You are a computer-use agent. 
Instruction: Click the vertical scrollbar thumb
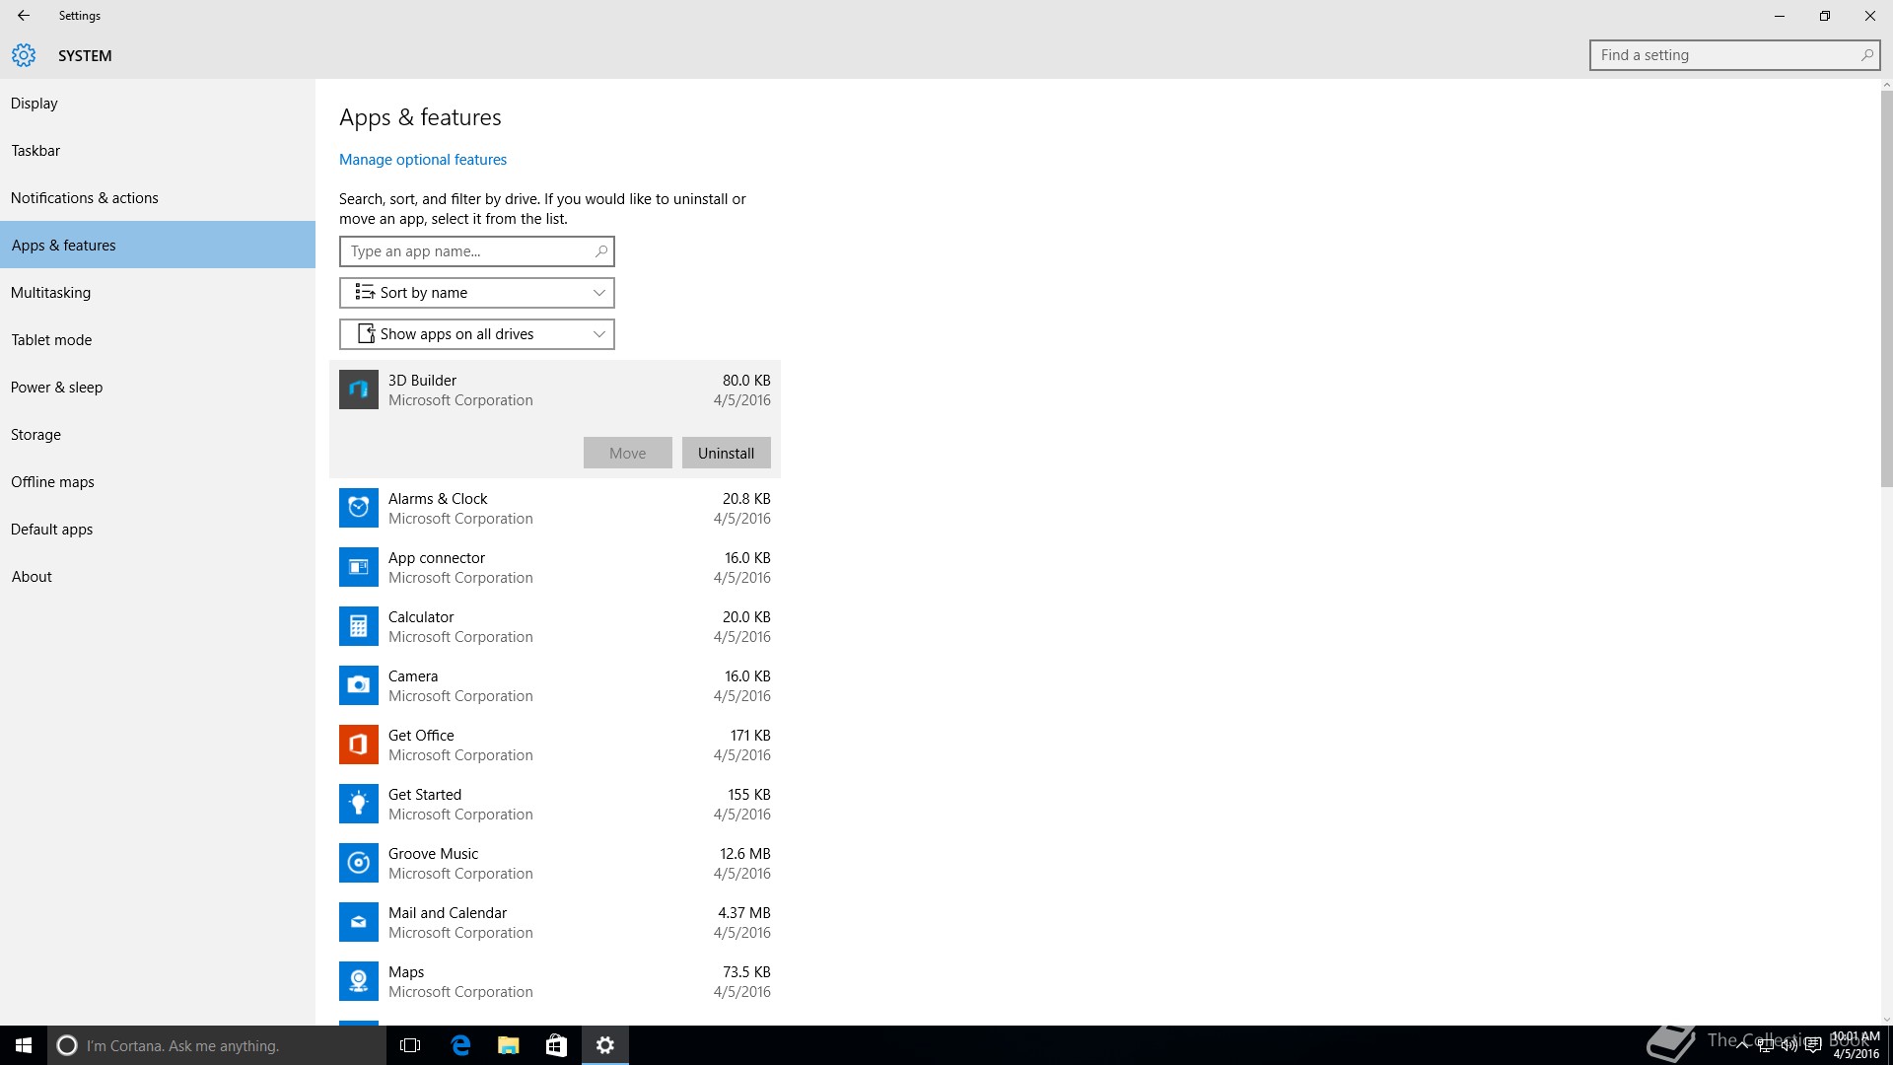(1886, 289)
